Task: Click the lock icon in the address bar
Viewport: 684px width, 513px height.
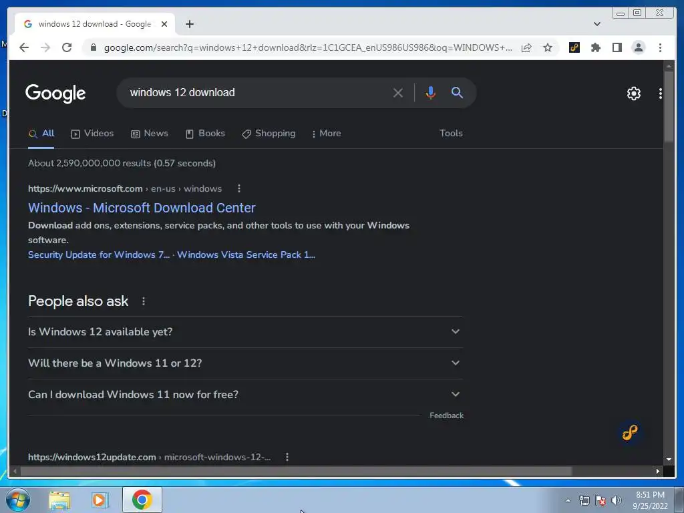Action: pyautogui.click(x=93, y=47)
